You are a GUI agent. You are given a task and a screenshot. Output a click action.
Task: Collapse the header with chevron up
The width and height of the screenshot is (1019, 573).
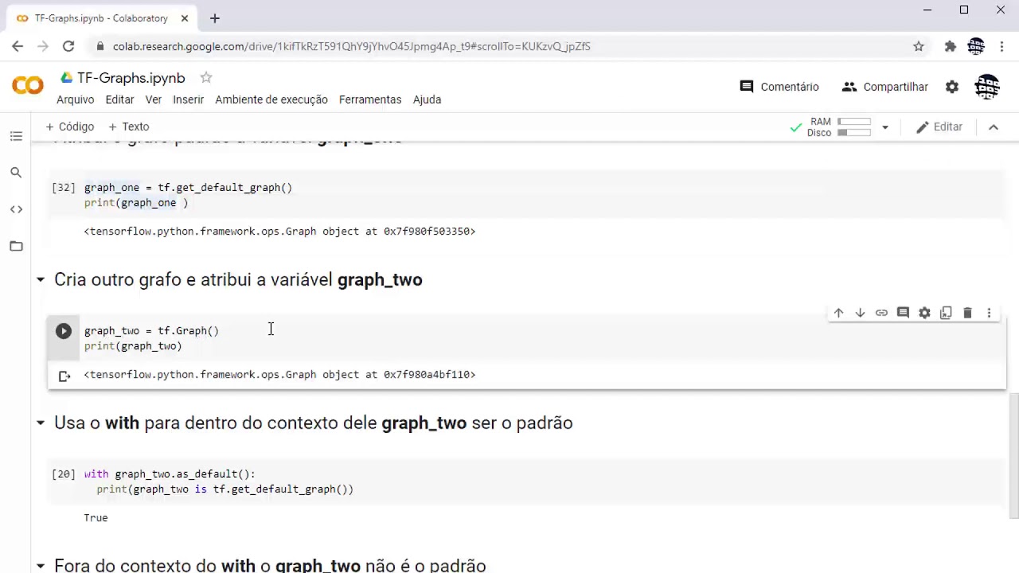pyautogui.click(x=994, y=127)
